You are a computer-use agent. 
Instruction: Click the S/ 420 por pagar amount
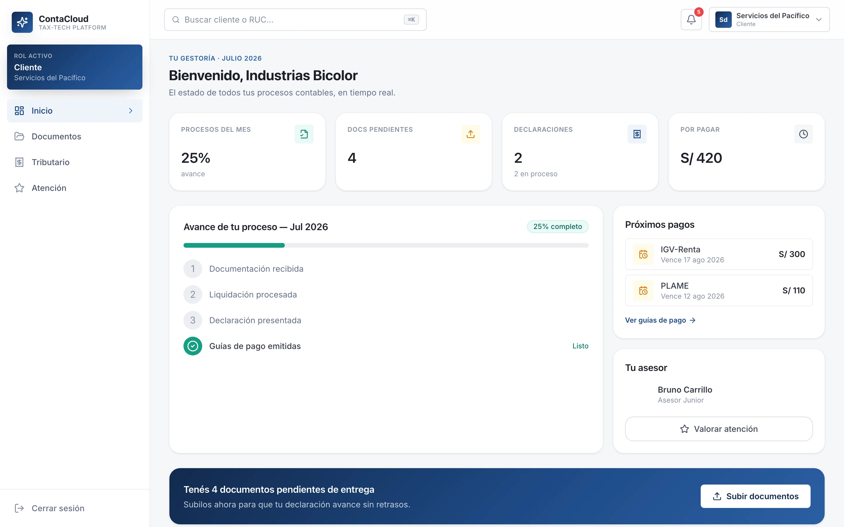(x=701, y=158)
